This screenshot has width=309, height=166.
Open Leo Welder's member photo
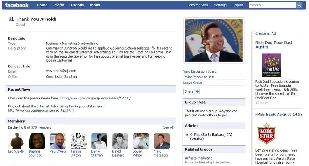pos(16,141)
